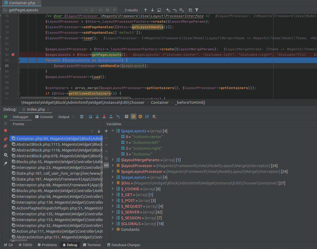The image size is (317, 249).
Task: Close the Output tab
Action: tap(73, 117)
